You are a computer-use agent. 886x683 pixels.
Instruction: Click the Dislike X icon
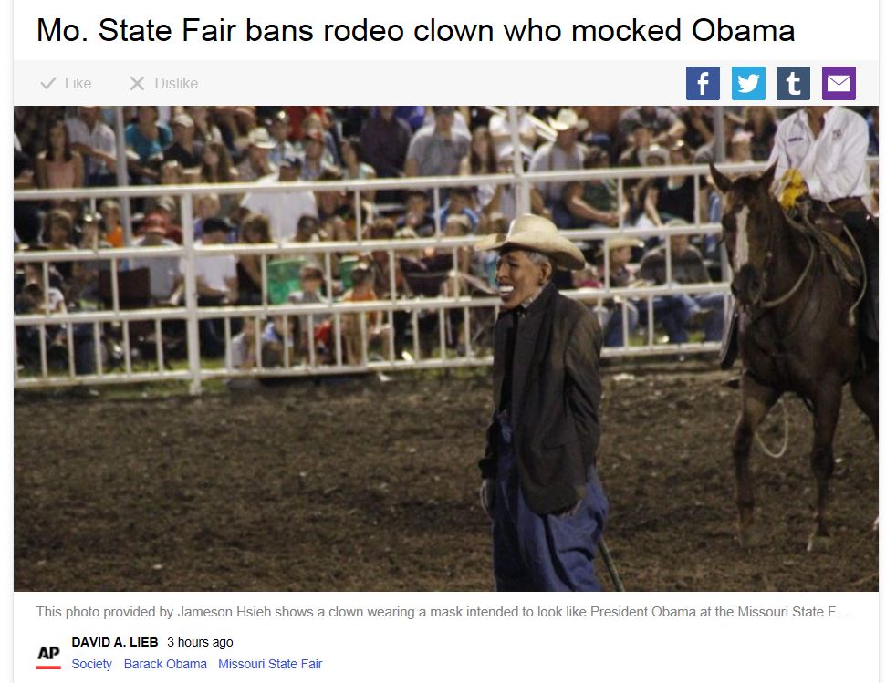pyautogui.click(x=137, y=84)
